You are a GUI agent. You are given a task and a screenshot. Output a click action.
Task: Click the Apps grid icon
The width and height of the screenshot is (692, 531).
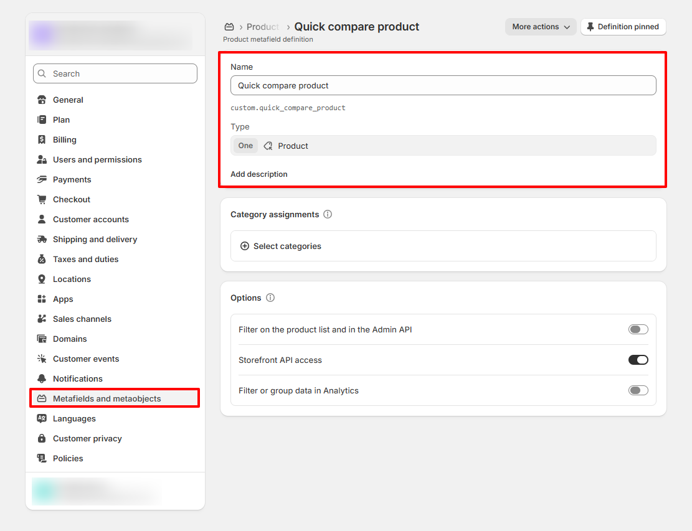click(x=42, y=299)
